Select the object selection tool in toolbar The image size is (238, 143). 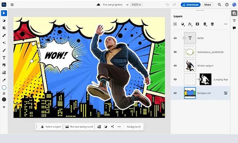tap(4, 28)
